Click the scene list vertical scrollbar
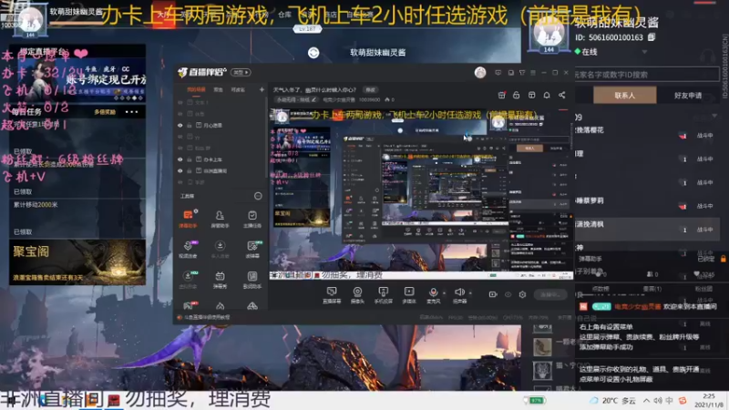 click(x=266, y=136)
